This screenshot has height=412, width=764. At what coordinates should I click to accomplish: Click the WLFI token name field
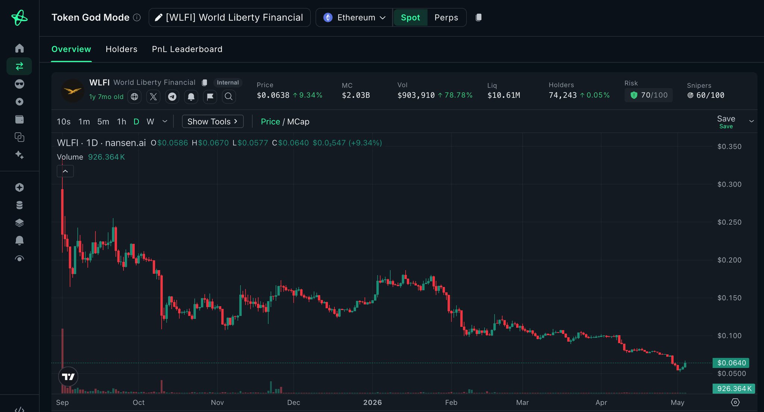(x=229, y=18)
